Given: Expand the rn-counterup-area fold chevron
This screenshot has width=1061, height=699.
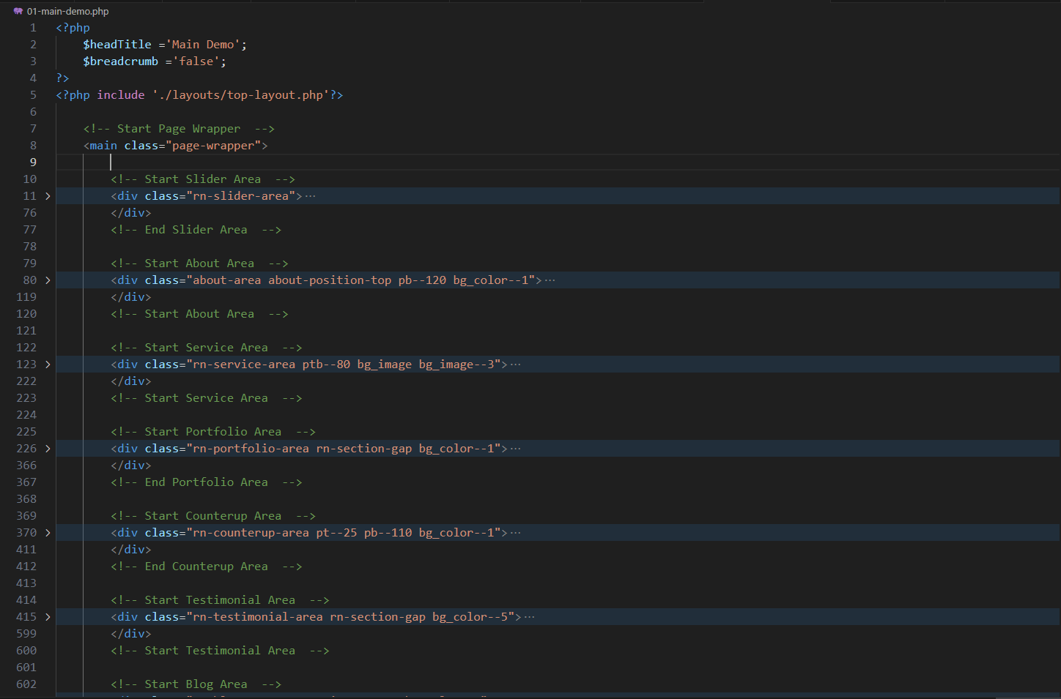Looking at the screenshot, I should click(x=48, y=533).
